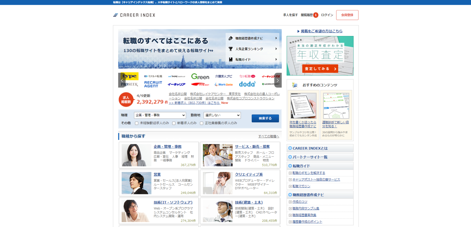Viewport: 471px width, 227px height.
Task: Select the Green job site logo
Action: coord(200,76)
